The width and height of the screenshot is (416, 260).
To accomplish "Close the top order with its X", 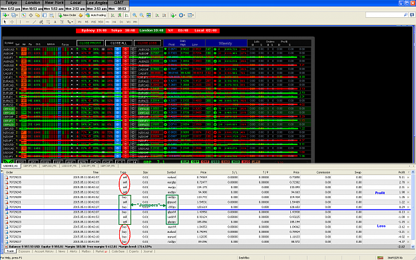I will (x=408, y=178).
